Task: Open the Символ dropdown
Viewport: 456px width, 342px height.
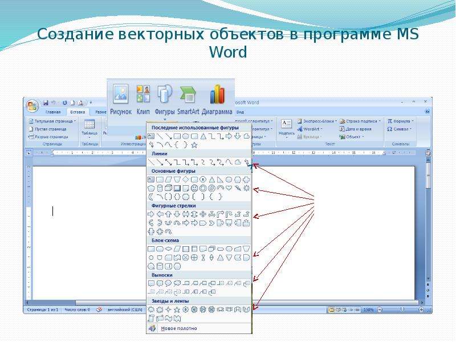Action: coord(400,129)
